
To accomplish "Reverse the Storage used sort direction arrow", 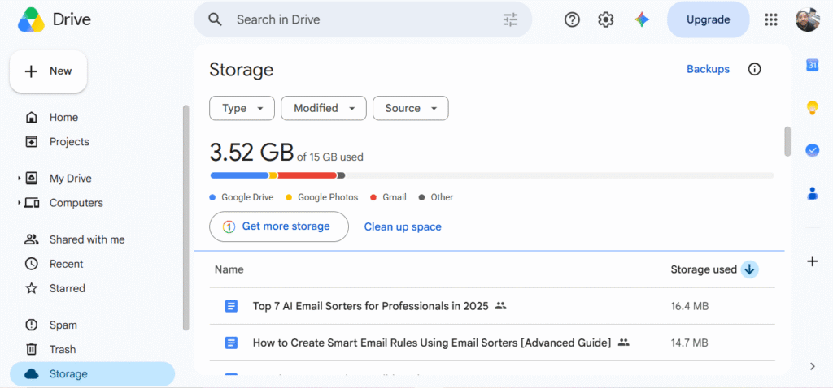I will tap(749, 269).
